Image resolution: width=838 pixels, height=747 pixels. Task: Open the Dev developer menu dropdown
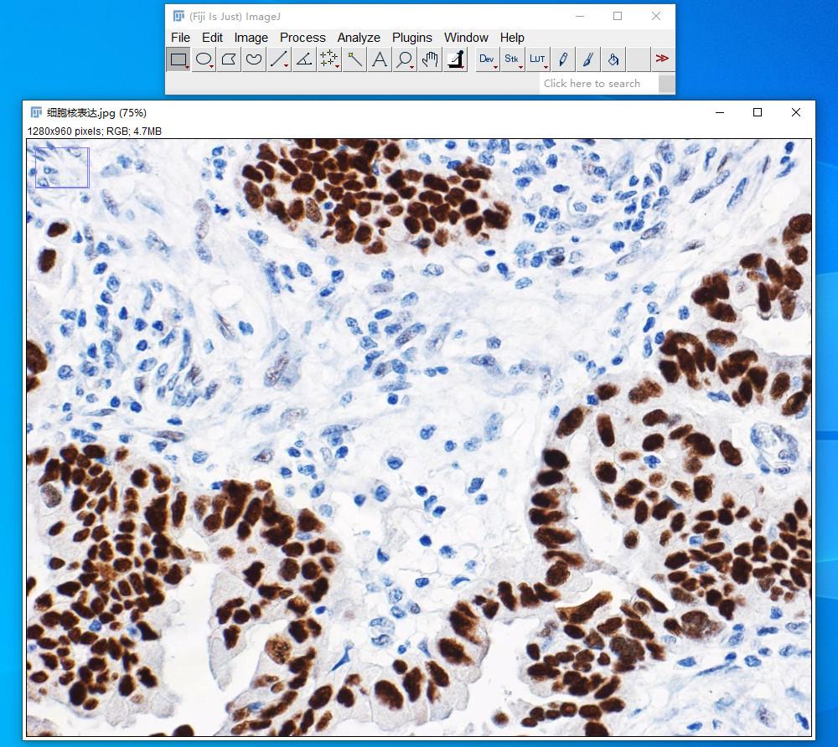point(487,59)
